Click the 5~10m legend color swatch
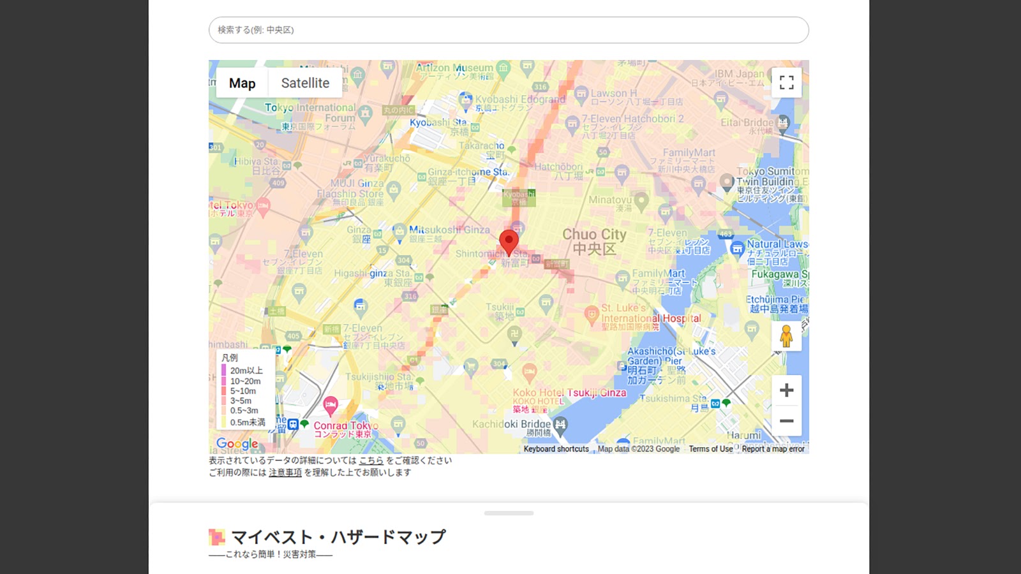The height and width of the screenshot is (574, 1021). tap(223, 391)
